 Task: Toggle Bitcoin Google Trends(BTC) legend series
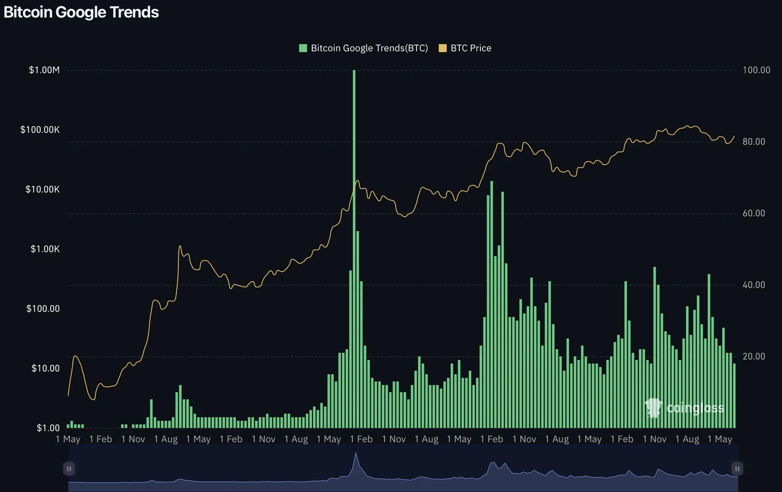coord(363,48)
